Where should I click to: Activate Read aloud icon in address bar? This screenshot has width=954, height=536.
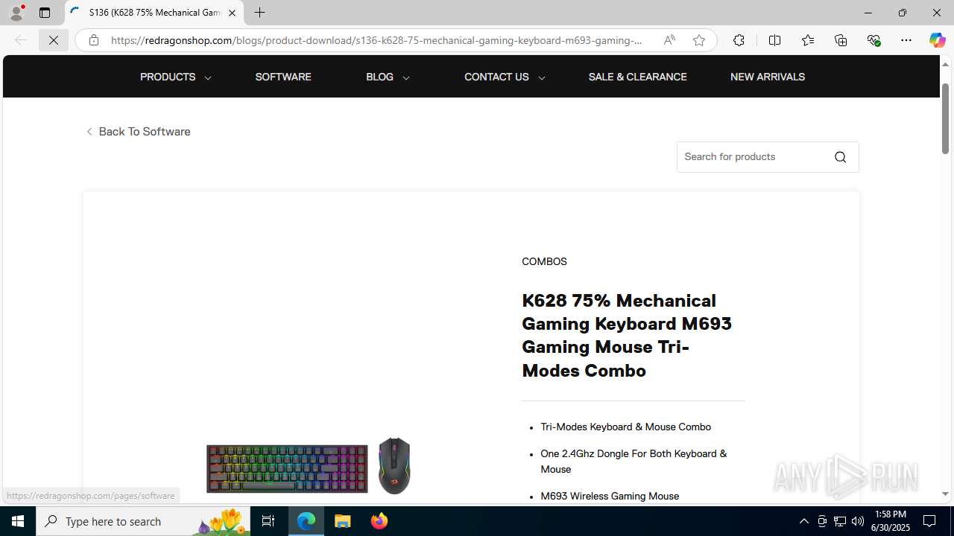[669, 40]
